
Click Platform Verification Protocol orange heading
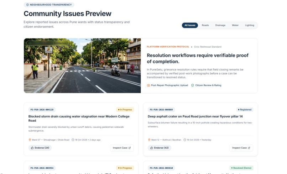point(168,47)
